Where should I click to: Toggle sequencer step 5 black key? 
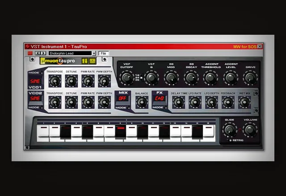click(88, 132)
